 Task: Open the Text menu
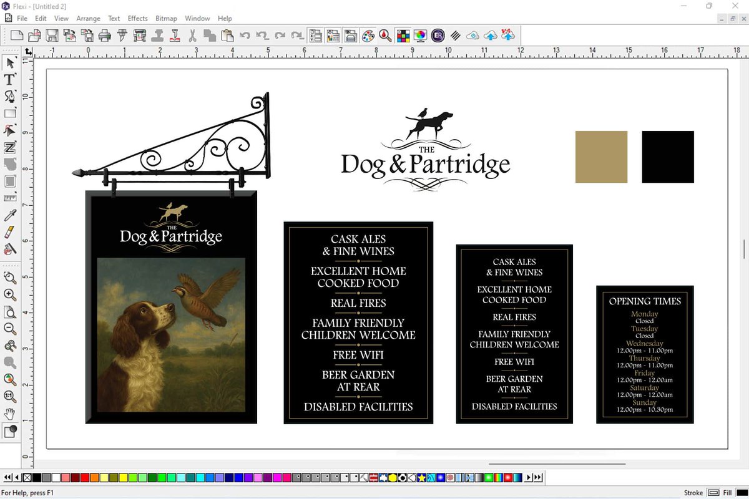point(114,19)
